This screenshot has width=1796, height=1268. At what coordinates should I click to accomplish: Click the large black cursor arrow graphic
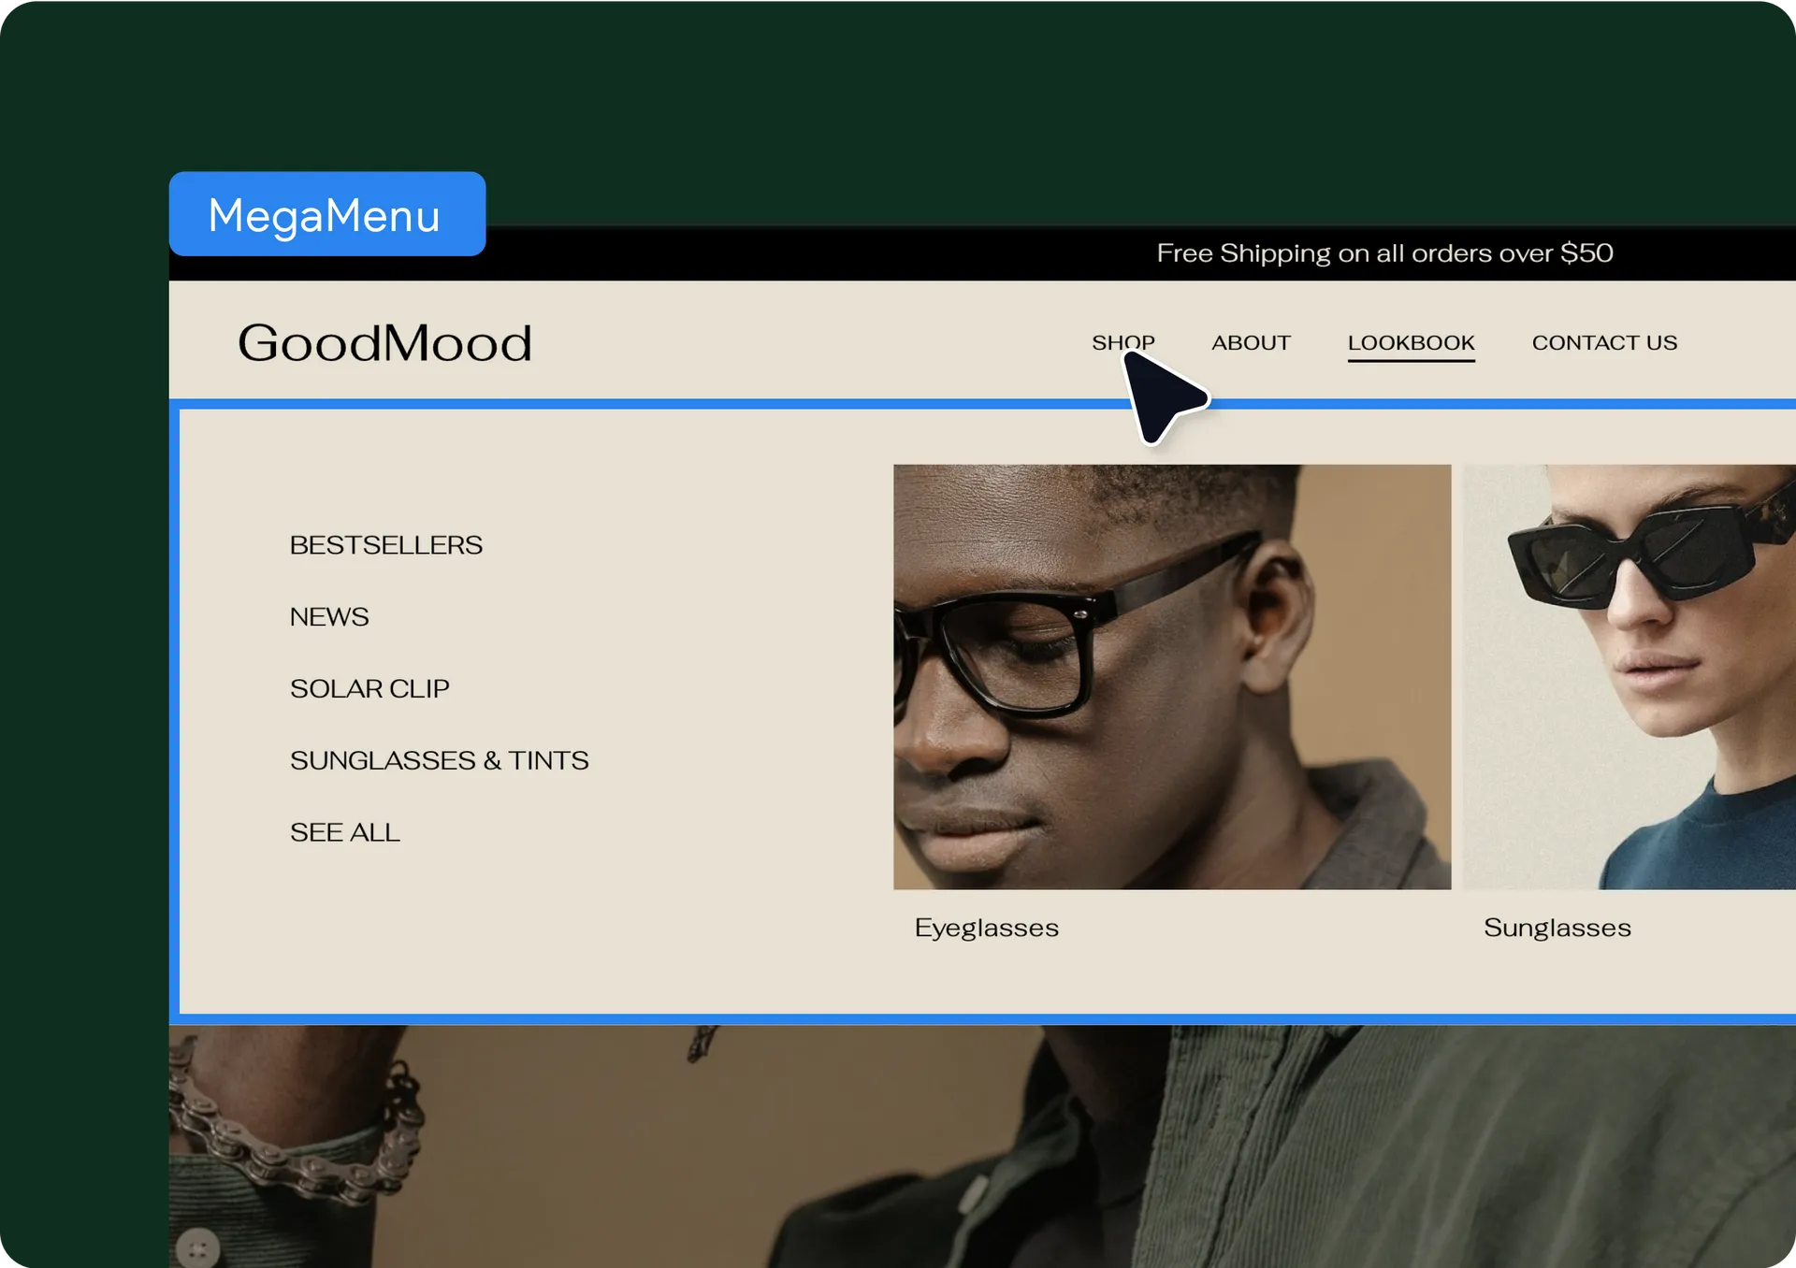[x=1160, y=396]
